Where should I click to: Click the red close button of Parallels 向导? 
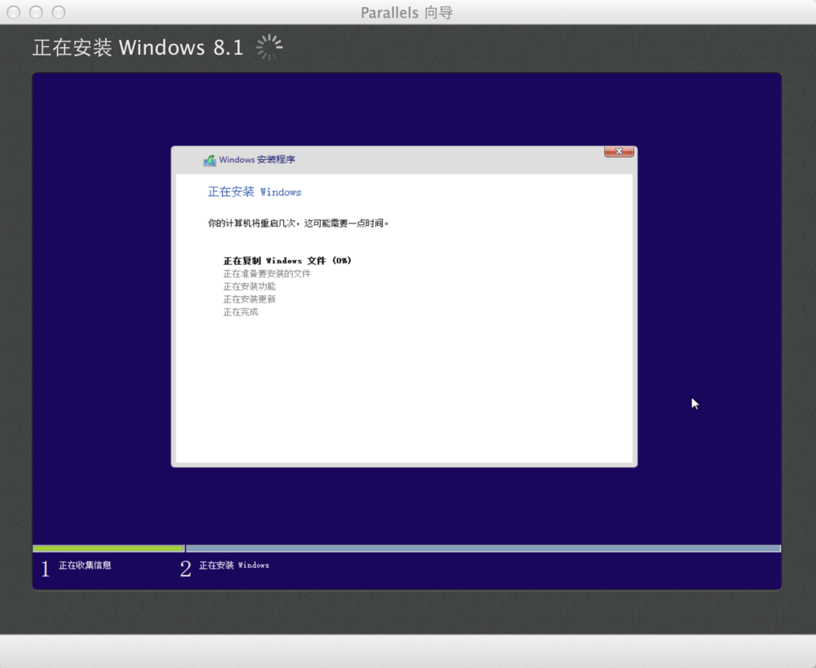click(x=14, y=12)
